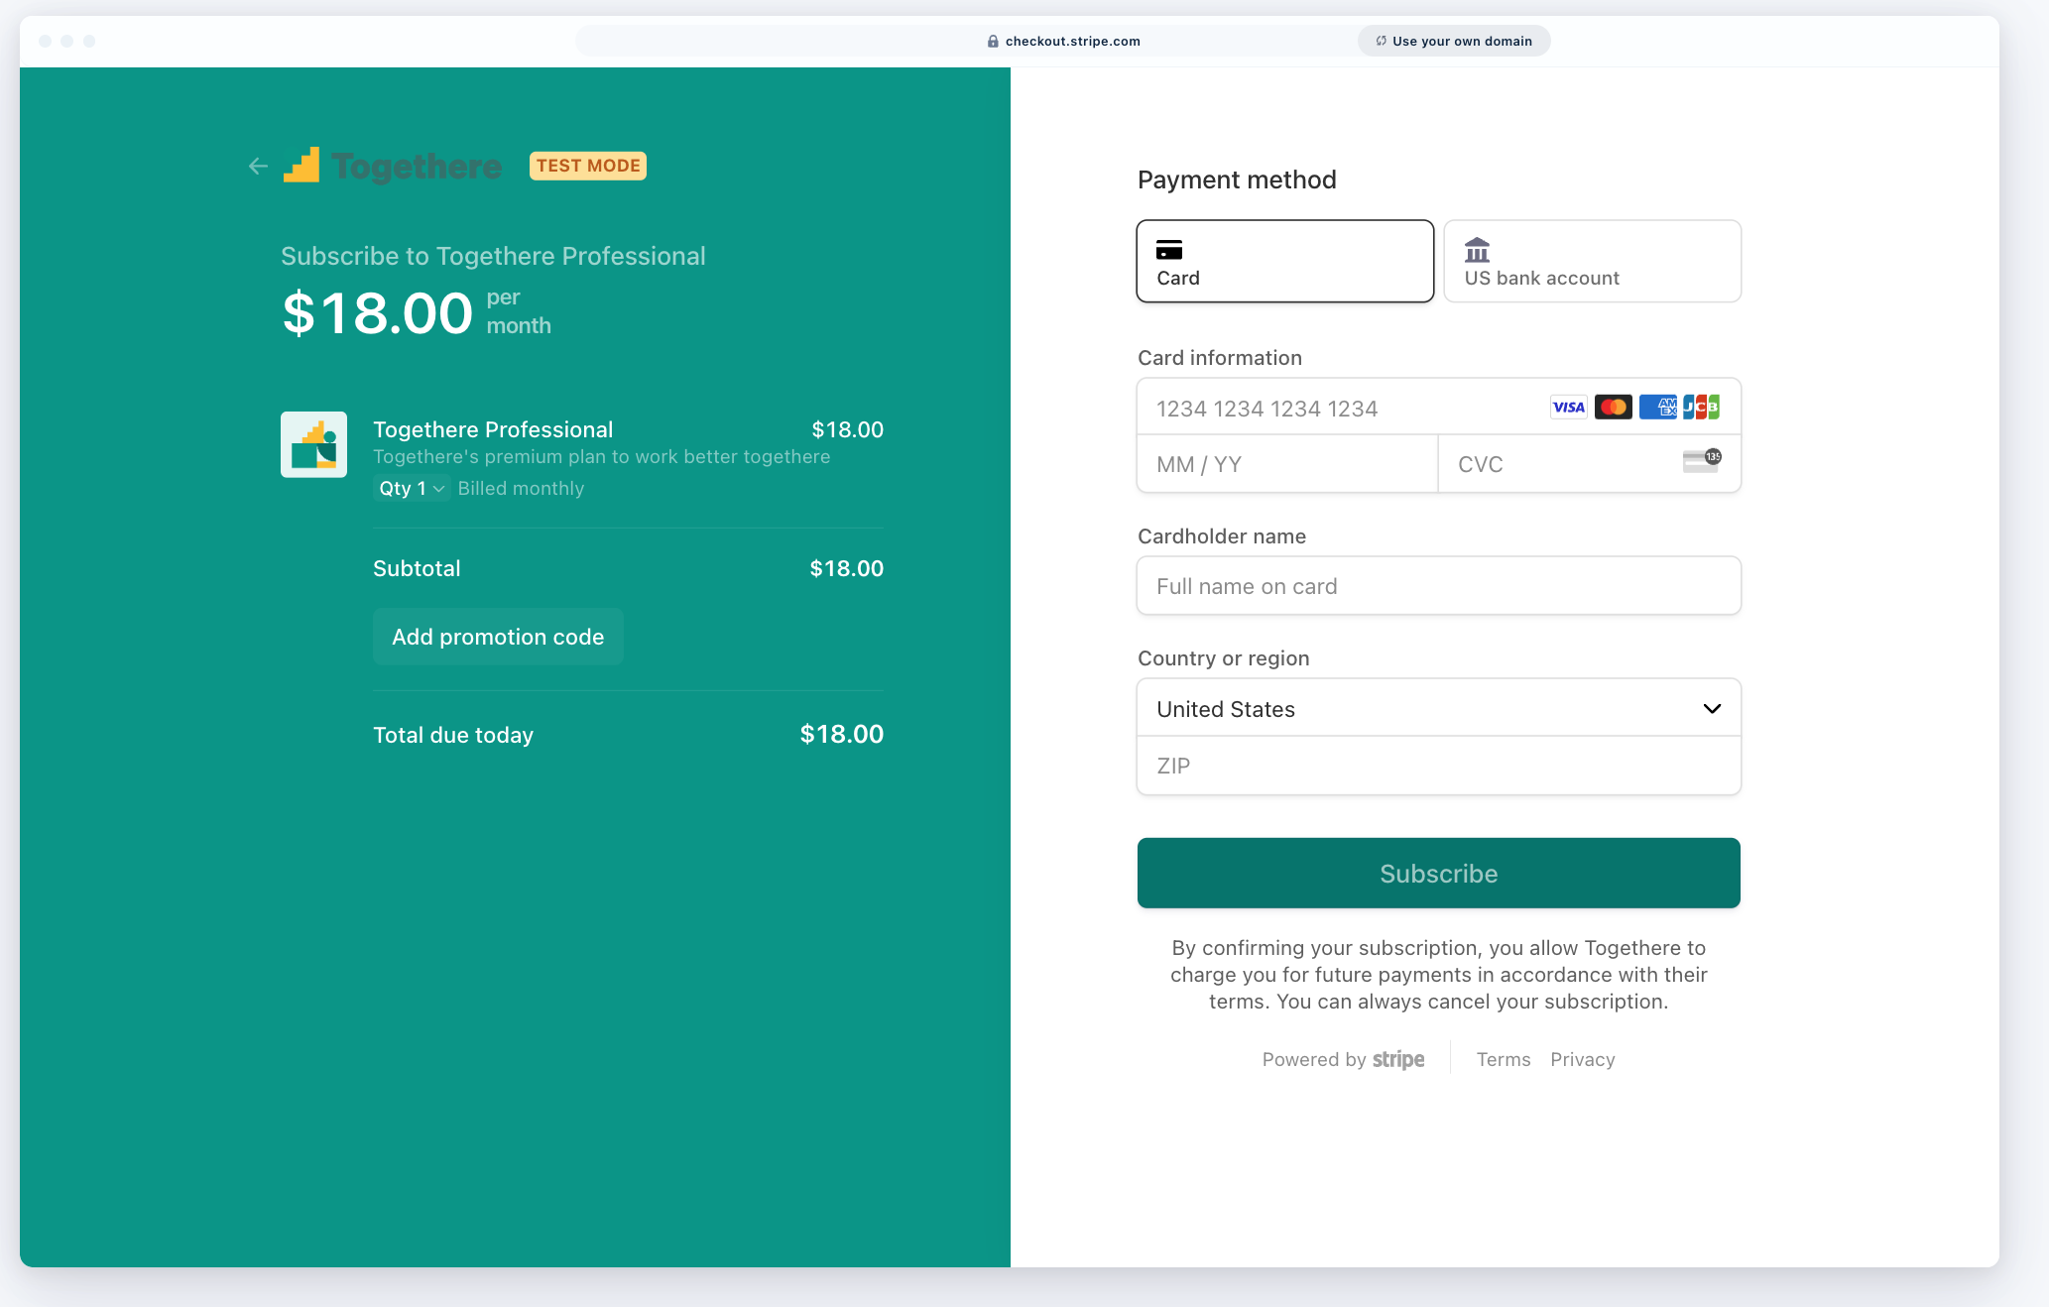This screenshot has width=2049, height=1307.
Task: Open the Privacy link
Action: click(x=1583, y=1059)
